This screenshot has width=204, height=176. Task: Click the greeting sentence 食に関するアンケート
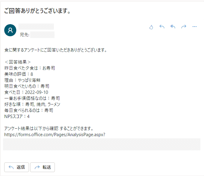[x=56, y=50]
